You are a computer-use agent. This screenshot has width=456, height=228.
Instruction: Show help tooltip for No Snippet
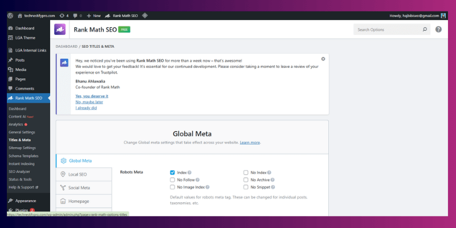273,187
